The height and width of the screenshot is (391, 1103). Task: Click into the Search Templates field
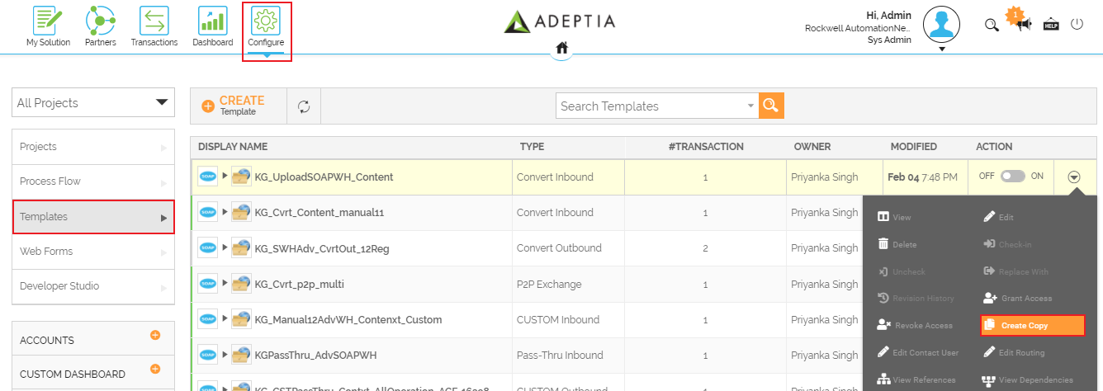[650, 106]
